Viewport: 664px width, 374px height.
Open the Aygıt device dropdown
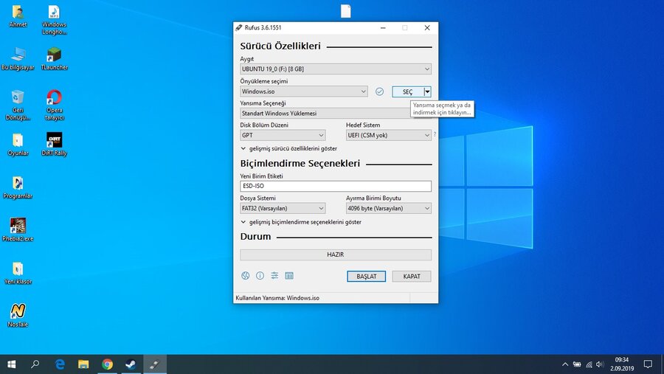pos(335,69)
